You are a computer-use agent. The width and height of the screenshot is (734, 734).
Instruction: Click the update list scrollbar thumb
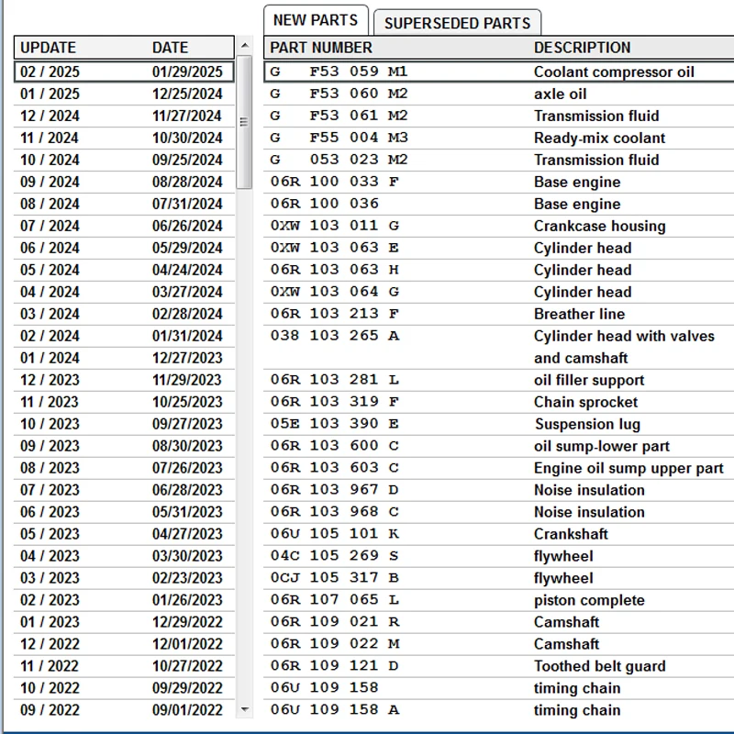[x=244, y=122]
